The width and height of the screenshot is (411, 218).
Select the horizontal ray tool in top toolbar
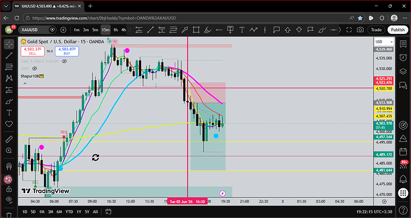tap(219, 30)
